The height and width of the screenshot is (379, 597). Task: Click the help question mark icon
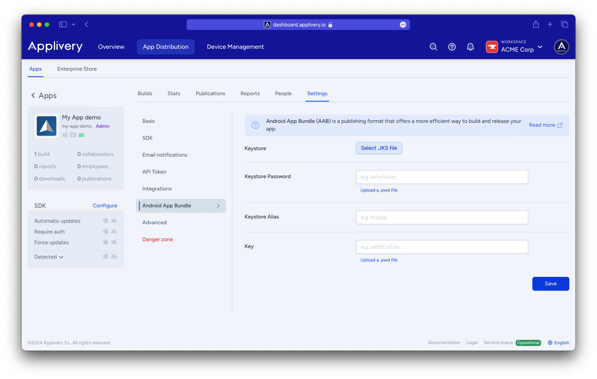pos(452,47)
